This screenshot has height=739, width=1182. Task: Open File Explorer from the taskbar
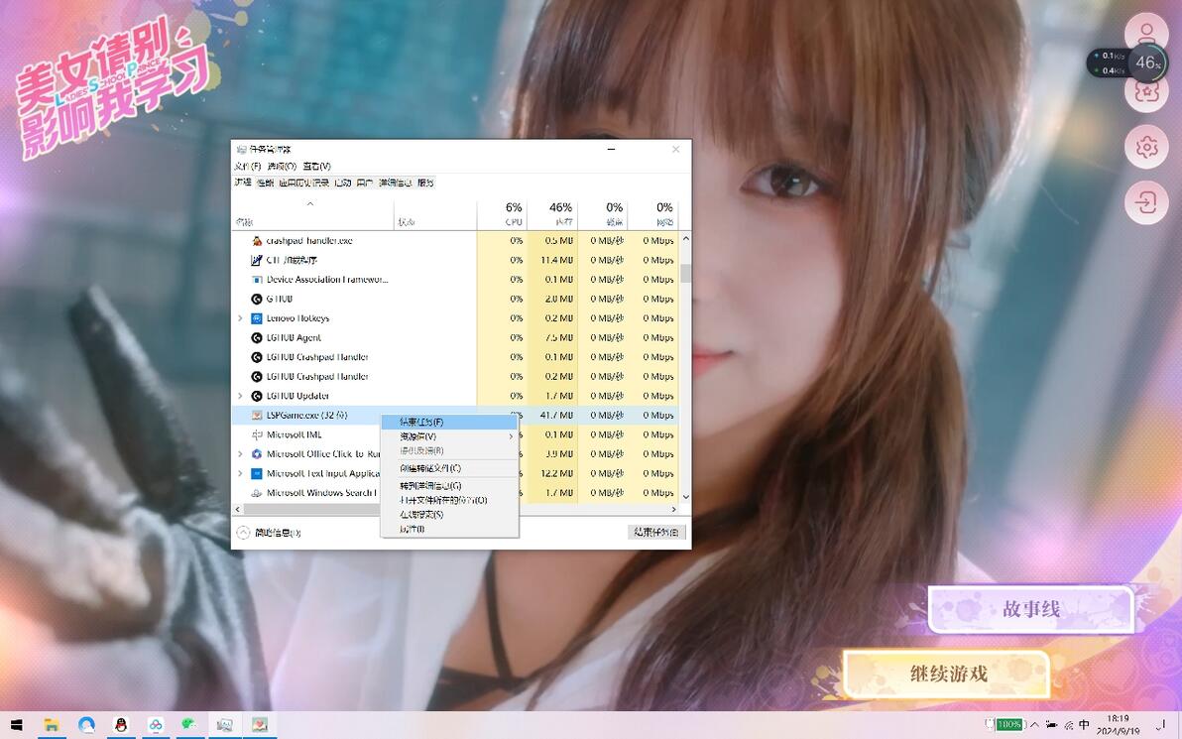pos(52,725)
